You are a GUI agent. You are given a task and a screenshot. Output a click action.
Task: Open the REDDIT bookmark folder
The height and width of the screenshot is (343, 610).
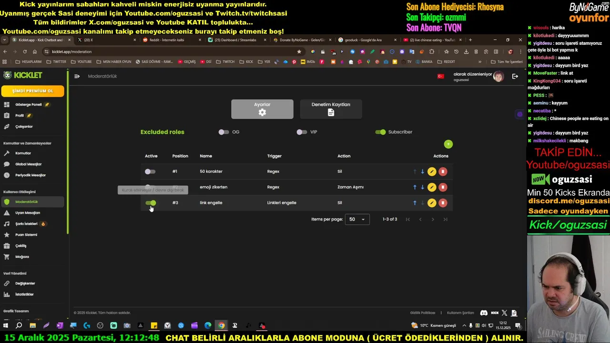[446, 61]
